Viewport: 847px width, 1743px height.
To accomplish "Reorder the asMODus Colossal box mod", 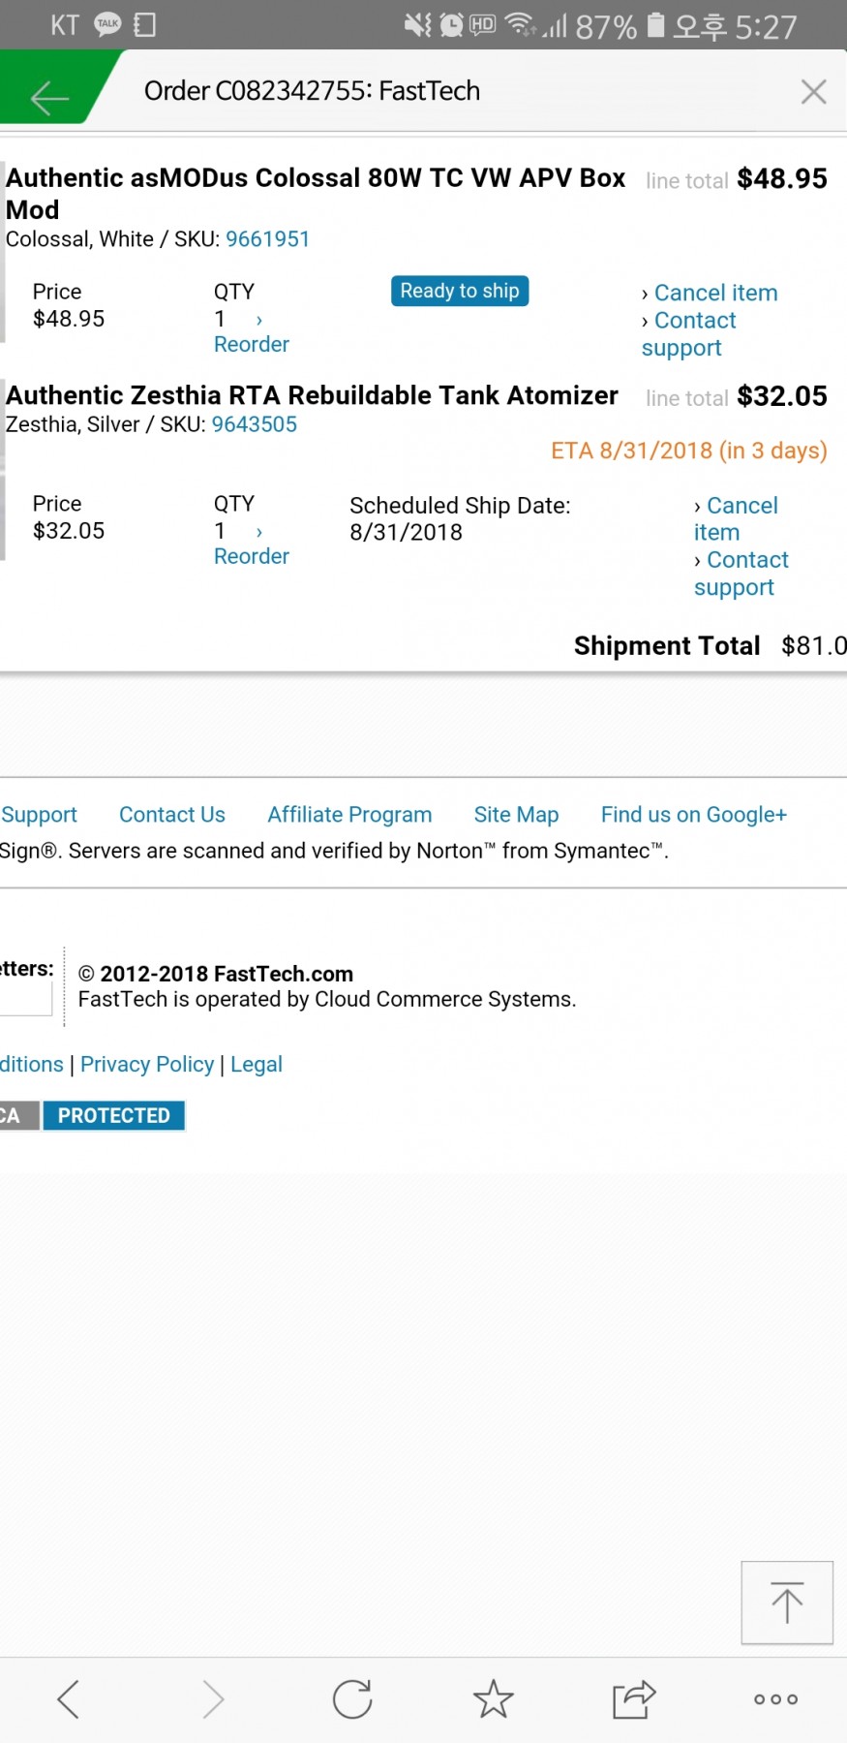I will pos(251,345).
